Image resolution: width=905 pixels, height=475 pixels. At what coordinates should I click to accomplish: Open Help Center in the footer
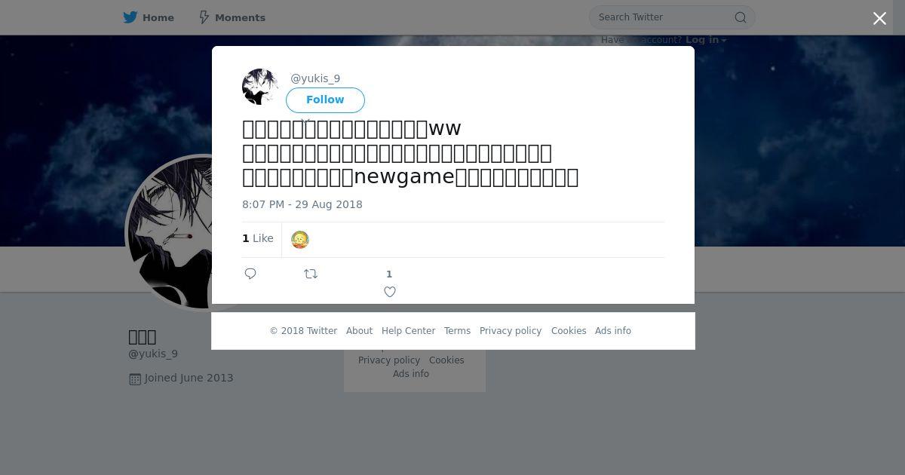click(408, 331)
